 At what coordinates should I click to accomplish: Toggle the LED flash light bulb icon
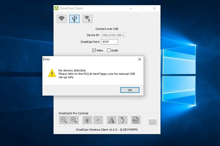[x=87, y=120]
